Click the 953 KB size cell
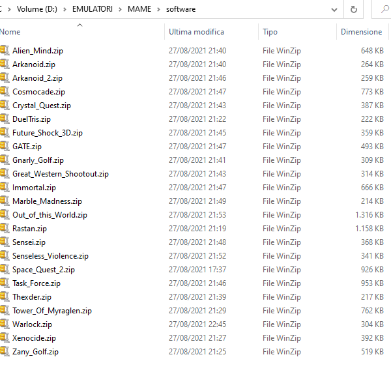391x372 pixels. (372, 283)
